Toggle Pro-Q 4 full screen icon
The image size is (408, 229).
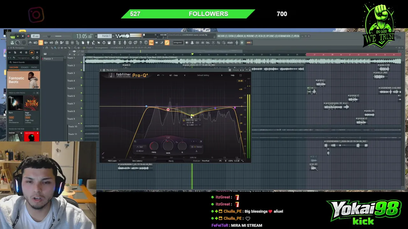(x=241, y=75)
